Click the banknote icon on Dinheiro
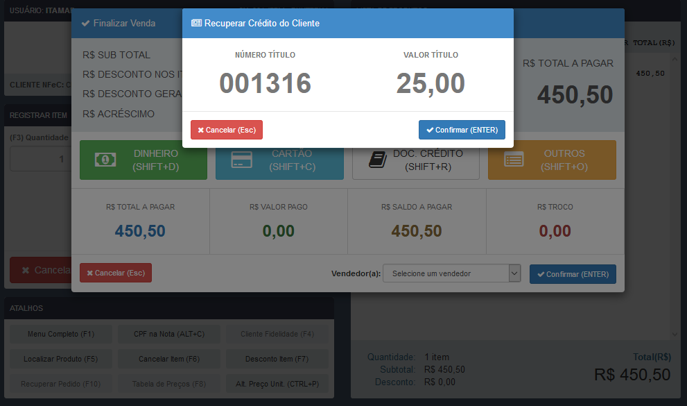This screenshot has height=406, width=687. click(x=105, y=160)
